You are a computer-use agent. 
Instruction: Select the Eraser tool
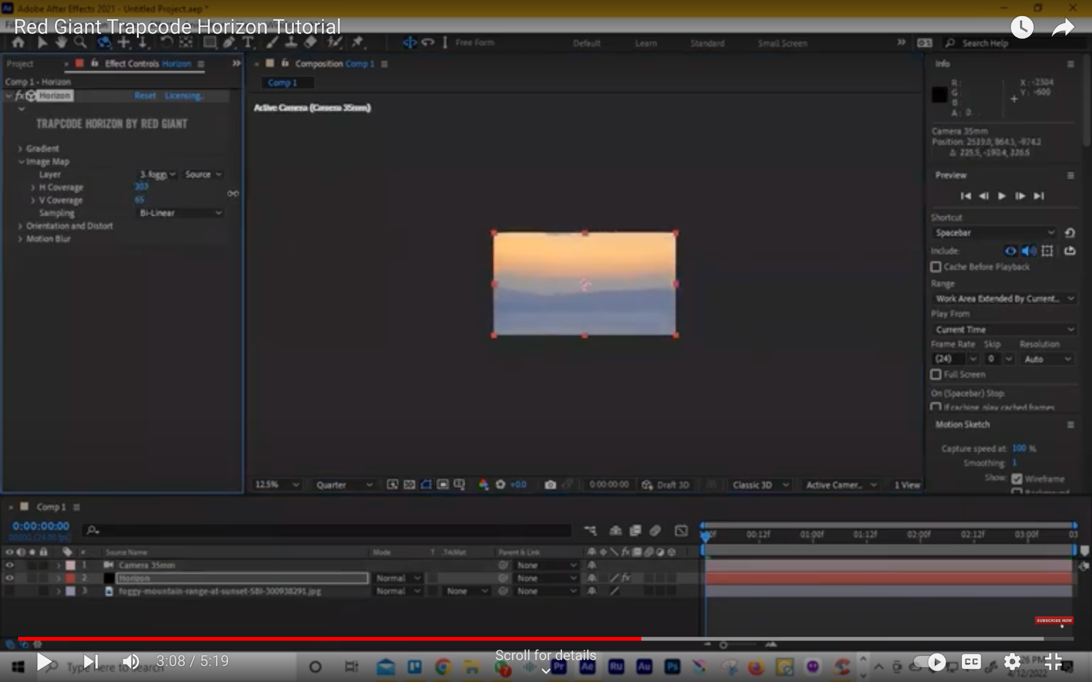coord(310,42)
